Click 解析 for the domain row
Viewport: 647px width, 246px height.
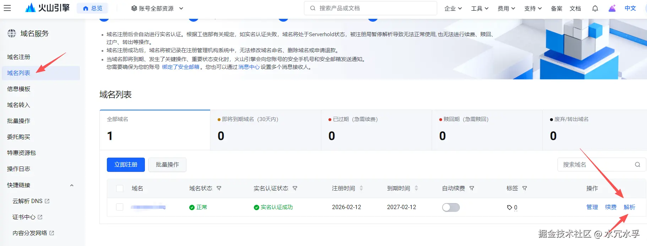tap(629, 207)
